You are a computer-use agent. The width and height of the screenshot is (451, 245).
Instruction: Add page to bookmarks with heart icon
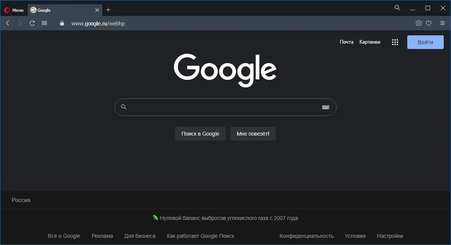(x=429, y=23)
